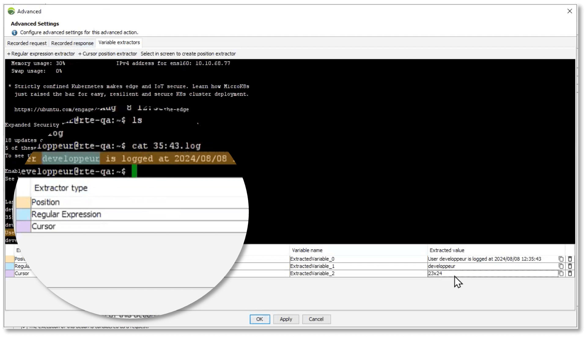Viewport: 587px width, 337px height.
Task: Open the Variable extractors tab
Action: [119, 42]
